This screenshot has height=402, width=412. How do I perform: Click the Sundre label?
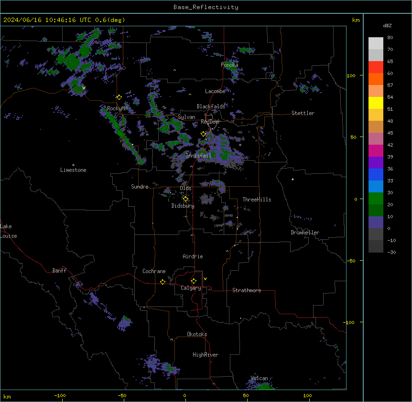[x=140, y=187]
